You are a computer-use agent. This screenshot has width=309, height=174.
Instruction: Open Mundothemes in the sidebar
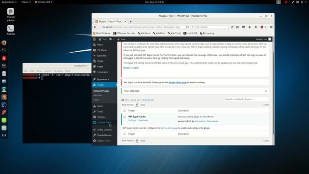point(104,135)
